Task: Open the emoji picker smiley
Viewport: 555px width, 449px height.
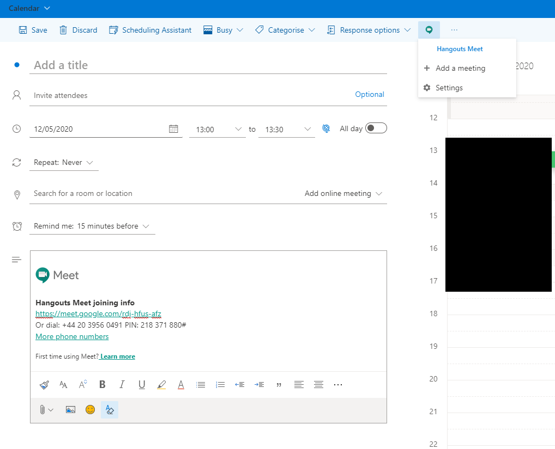Action: tap(91, 410)
